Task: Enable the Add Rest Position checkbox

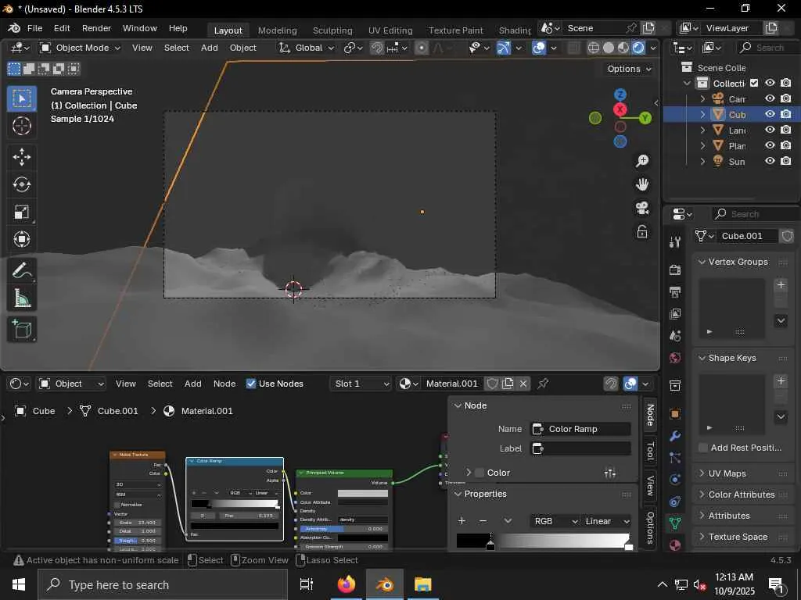Action: [x=703, y=448]
